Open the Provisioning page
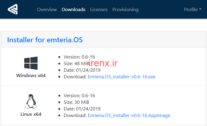Image resolution: width=207 pixels, height=126 pixels. point(125,10)
